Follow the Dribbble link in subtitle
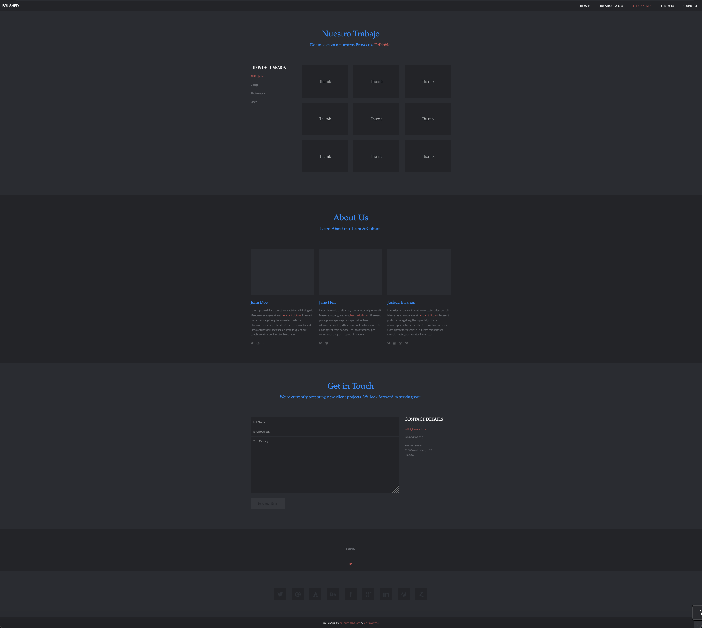The width and height of the screenshot is (702, 628). 382,45
